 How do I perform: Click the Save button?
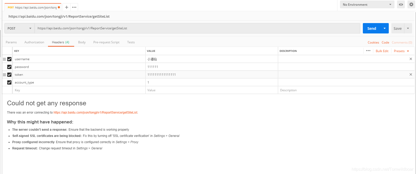(x=398, y=28)
